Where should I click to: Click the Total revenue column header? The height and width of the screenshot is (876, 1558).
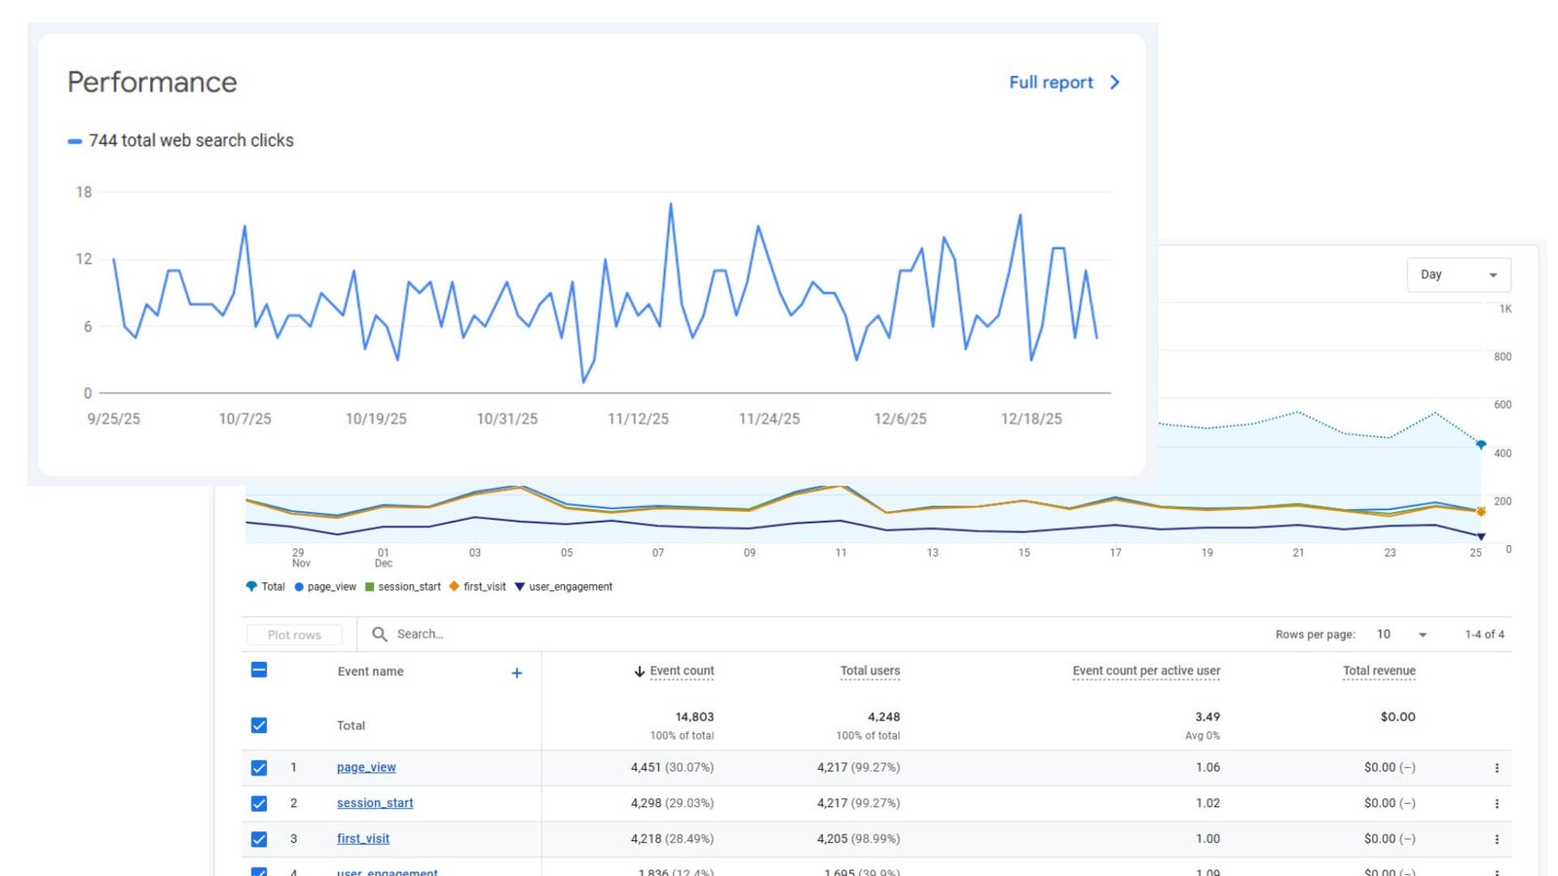pos(1379,671)
